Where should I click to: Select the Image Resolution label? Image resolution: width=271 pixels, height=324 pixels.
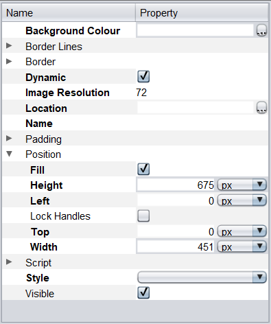tap(67, 93)
